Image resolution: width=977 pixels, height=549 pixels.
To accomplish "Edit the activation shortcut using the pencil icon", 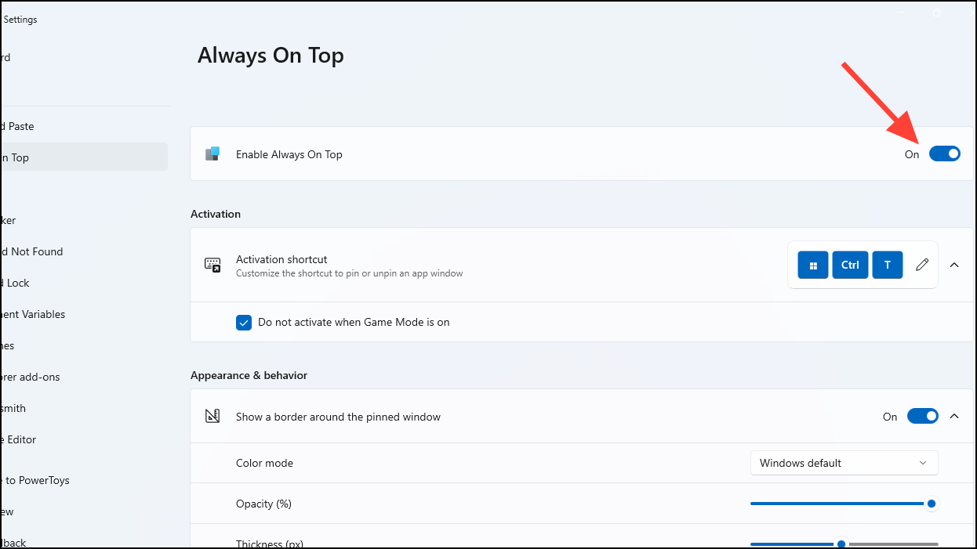I will pos(922,265).
